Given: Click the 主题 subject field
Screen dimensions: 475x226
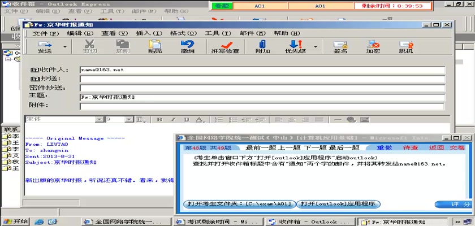Looking at the screenshot, I should click(262, 97).
